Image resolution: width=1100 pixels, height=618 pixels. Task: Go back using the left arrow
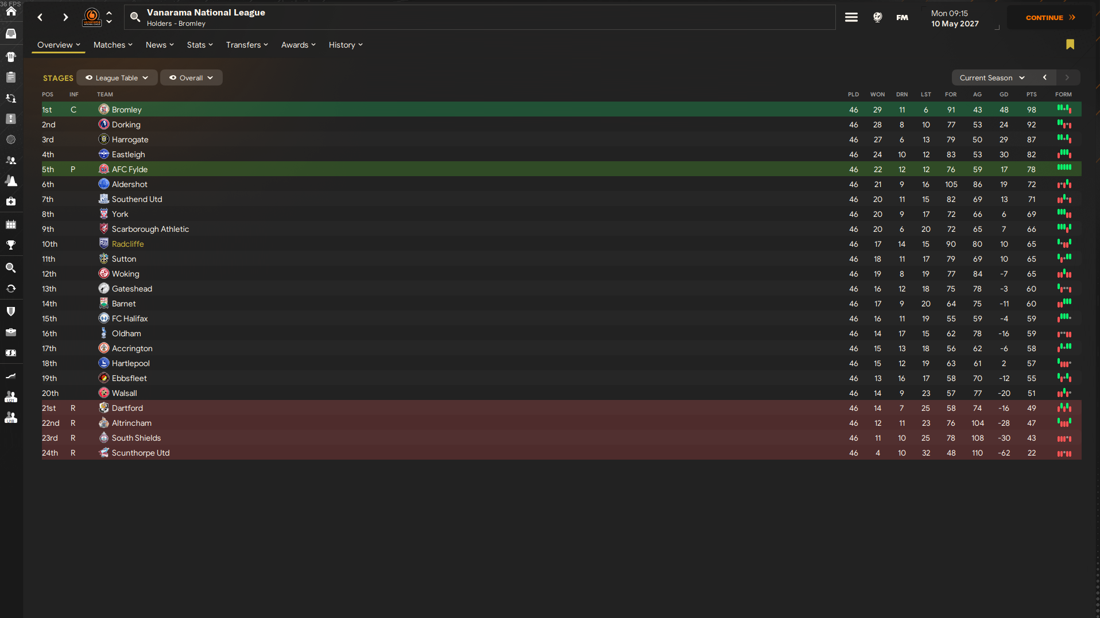40,17
